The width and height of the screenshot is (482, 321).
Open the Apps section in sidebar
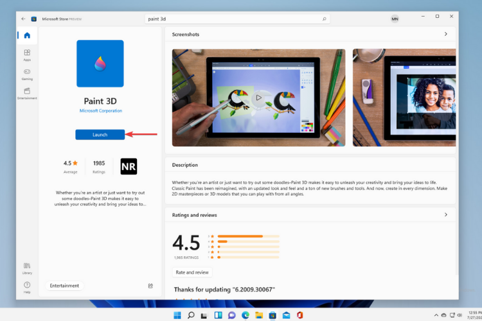pos(27,55)
